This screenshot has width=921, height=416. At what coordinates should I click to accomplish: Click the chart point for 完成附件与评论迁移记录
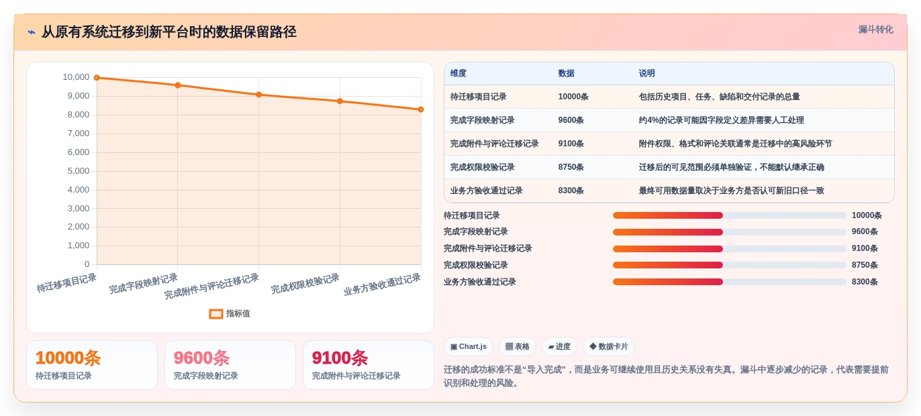click(x=258, y=95)
